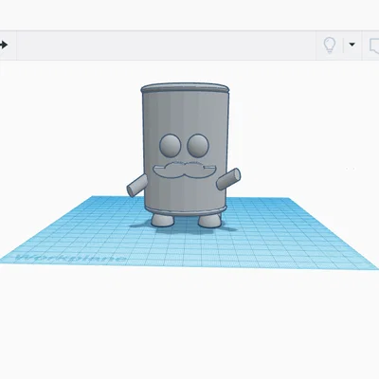
Task: Click the Workplane label text
Action: pos(71,258)
